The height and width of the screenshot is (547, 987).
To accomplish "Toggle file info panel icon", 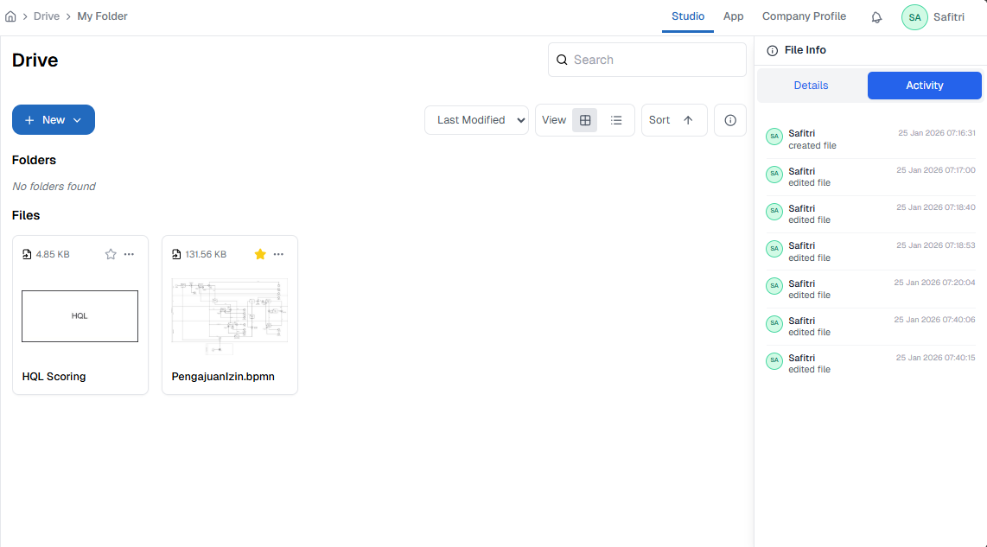I will click(x=730, y=120).
